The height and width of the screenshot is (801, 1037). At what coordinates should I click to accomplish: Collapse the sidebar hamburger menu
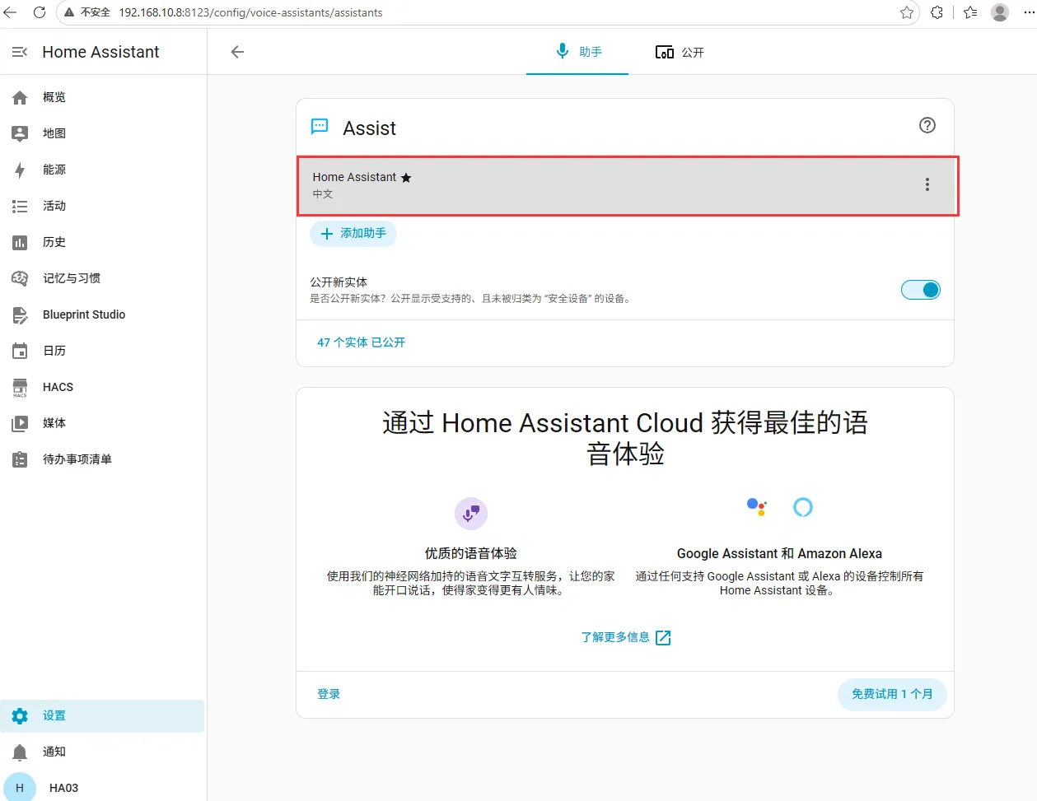20,52
